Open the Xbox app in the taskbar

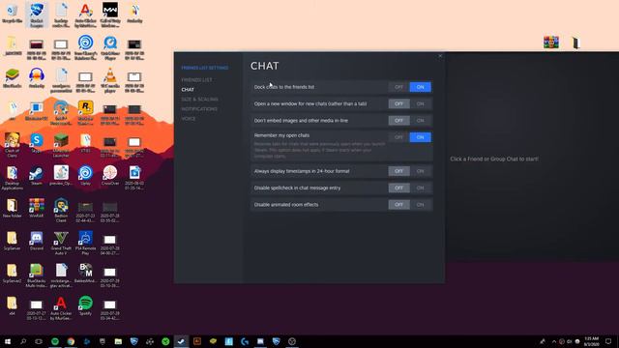(x=165, y=341)
